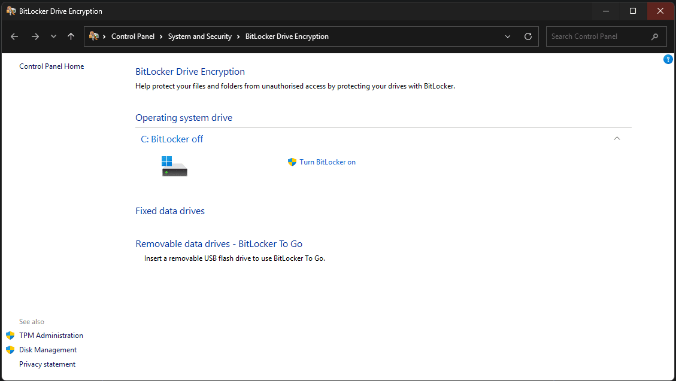Open help with the blue question mark
This screenshot has height=381, width=676.
pos(668,59)
